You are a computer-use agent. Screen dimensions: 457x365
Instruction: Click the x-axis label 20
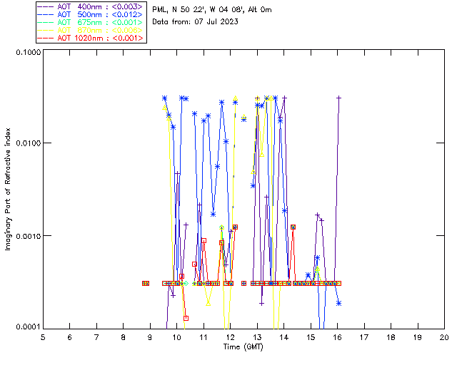click(x=444, y=337)
